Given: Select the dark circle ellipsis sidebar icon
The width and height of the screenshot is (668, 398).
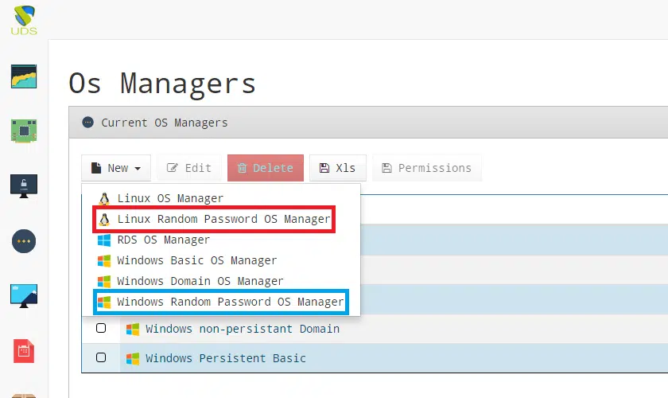Looking at the screenshot, I should (x=24, y=241).
